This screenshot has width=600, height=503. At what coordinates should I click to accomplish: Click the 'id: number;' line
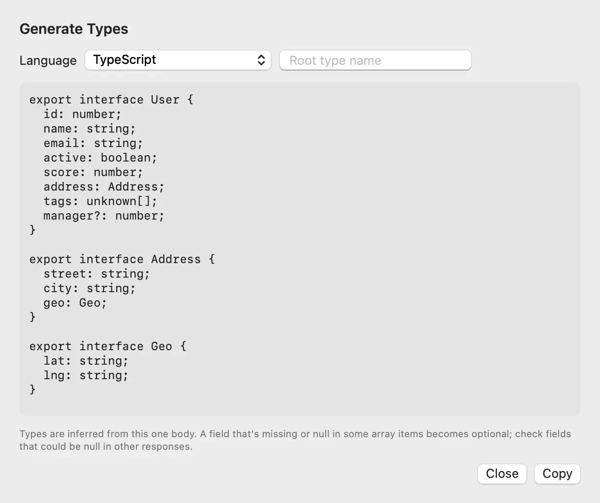point(82,114)
